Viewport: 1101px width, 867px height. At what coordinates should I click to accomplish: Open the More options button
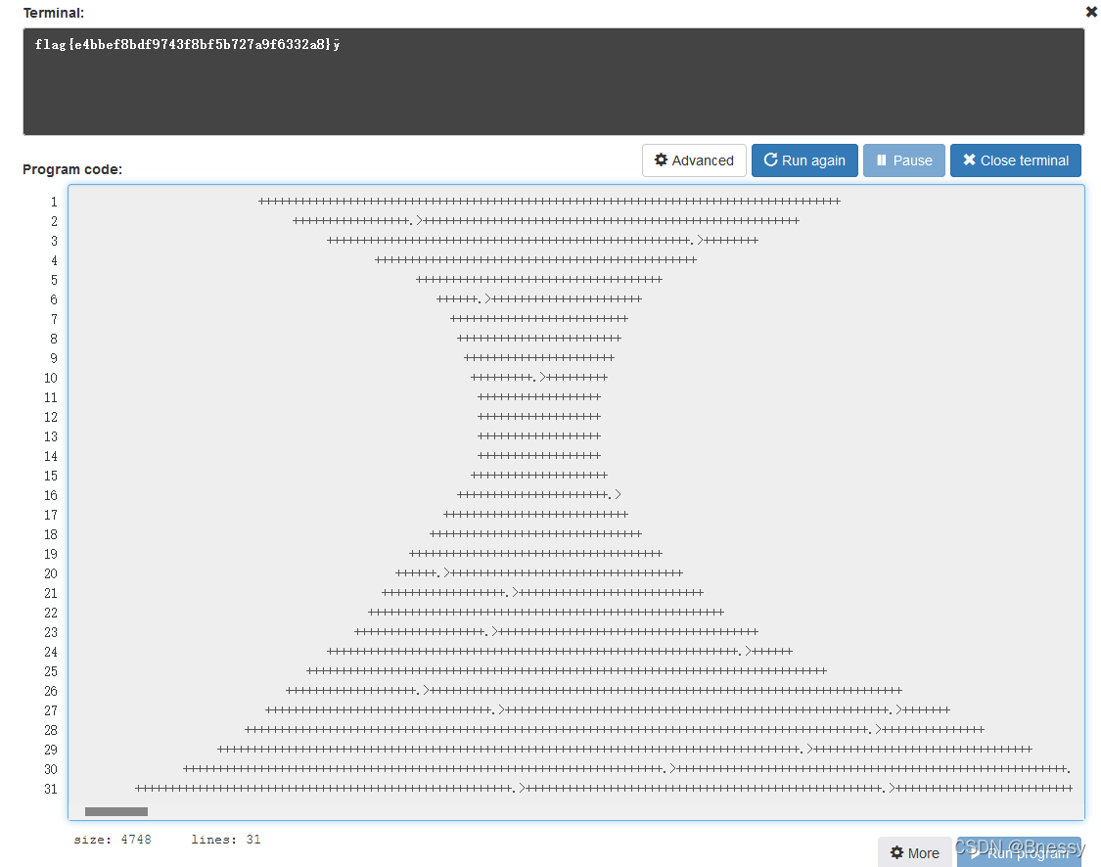[914, 852]
